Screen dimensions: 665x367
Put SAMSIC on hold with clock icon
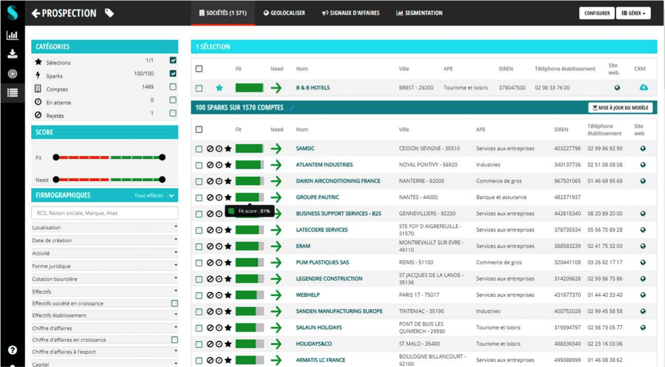219,149
